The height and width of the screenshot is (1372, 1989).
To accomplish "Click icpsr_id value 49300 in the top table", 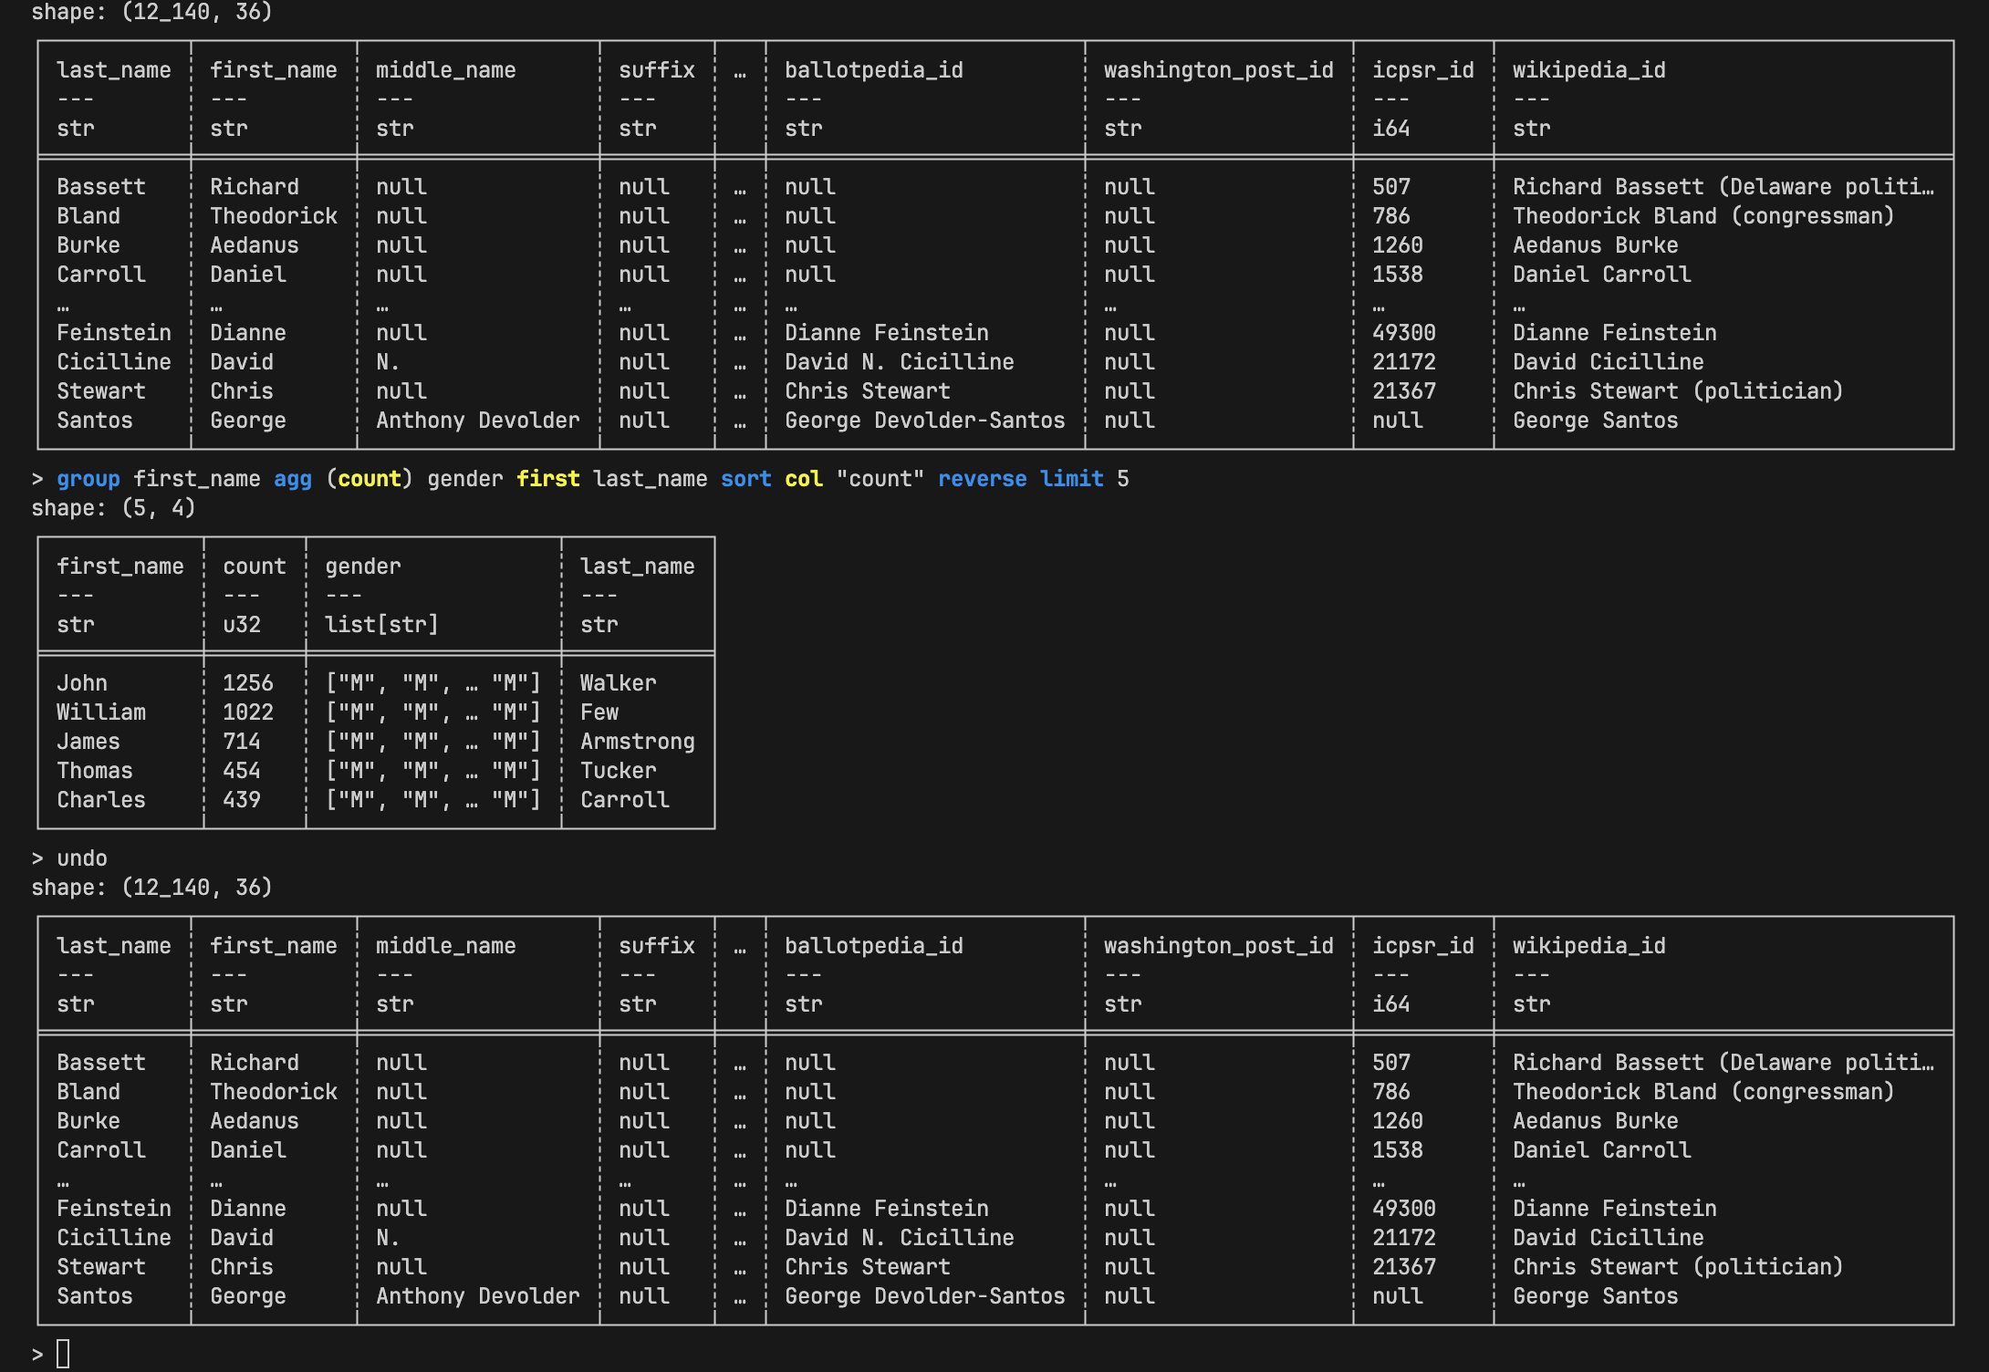I will click(1403, 333).
